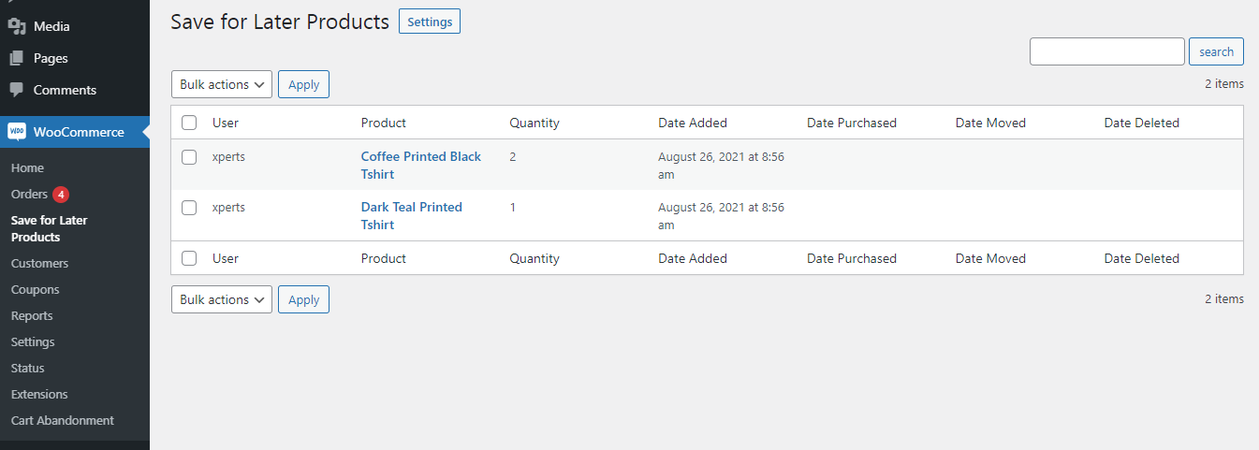Open the bottom Bulk actions dropdown
The height and width of the screenshot is (450, 1259).
[222, 299]
